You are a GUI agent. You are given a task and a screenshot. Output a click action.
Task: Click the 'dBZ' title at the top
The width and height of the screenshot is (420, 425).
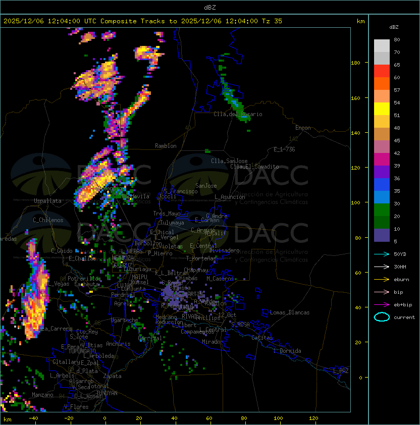tap(210, 8)
